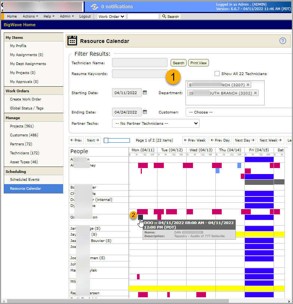The height and width of the screenshot is (304, 293).
Task: Click the Resume Keywords input field
Action: 140,74
